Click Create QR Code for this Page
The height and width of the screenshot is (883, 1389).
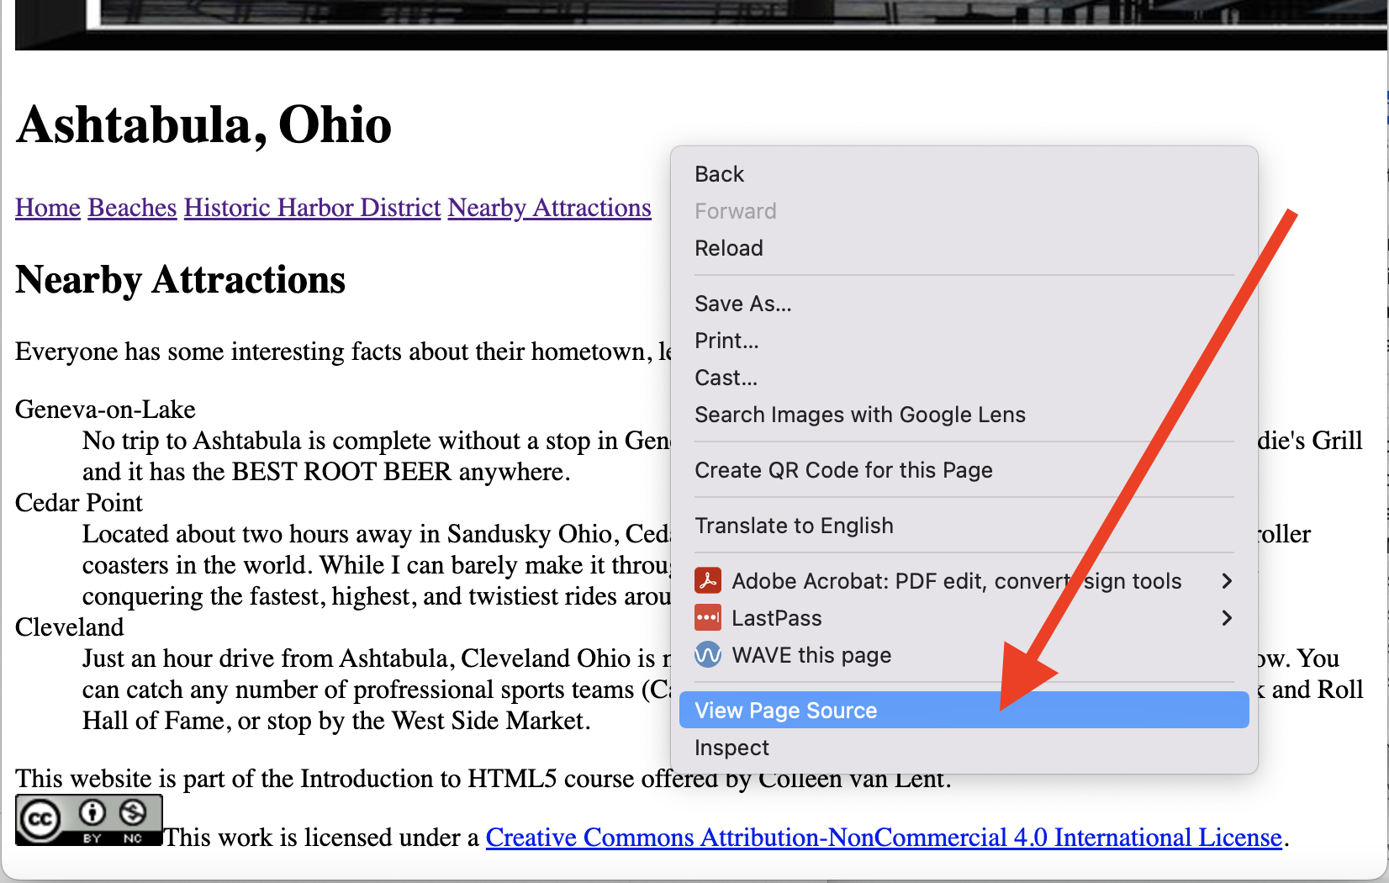coord(842,470)
